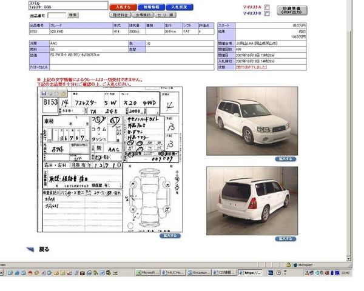Click the Интернет zone indicator in the status bar

pyautogui.click(x=303, y=265)
